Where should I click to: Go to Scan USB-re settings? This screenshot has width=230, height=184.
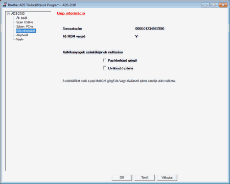point(25,22)
